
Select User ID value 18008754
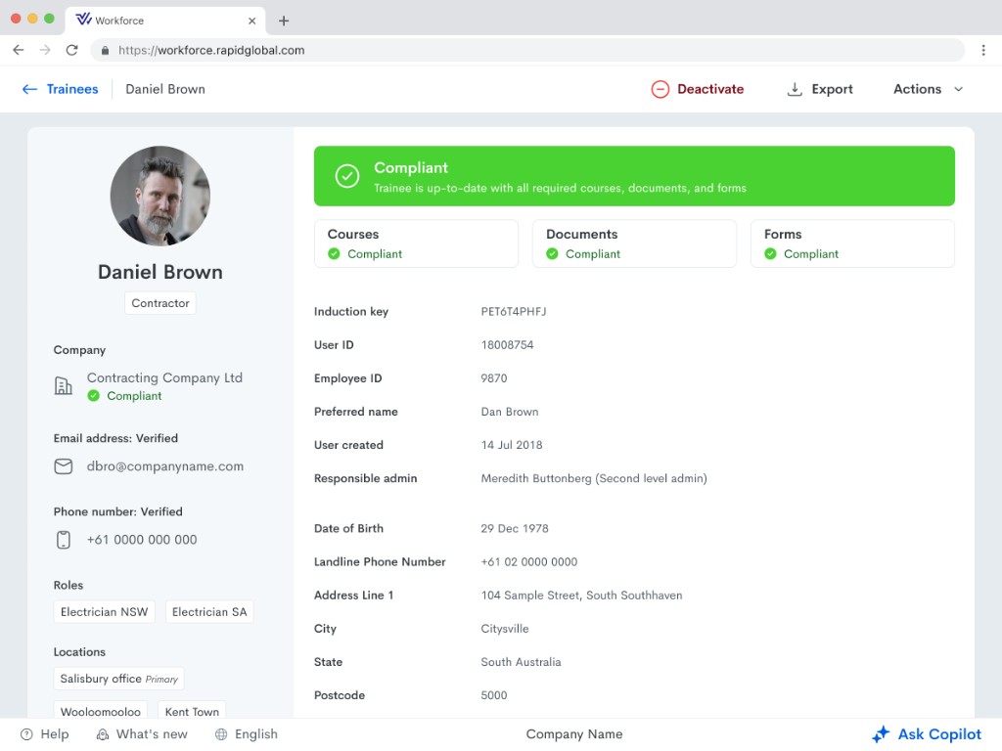508,345
